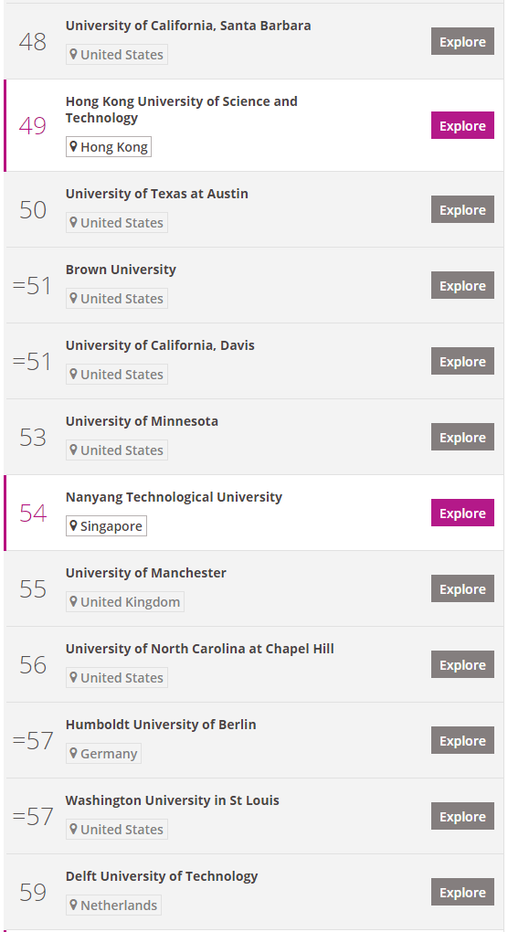Click the map pin icon beside Netherlands
The height and width of the screenshot is (932, 508).
click(73, 906)
